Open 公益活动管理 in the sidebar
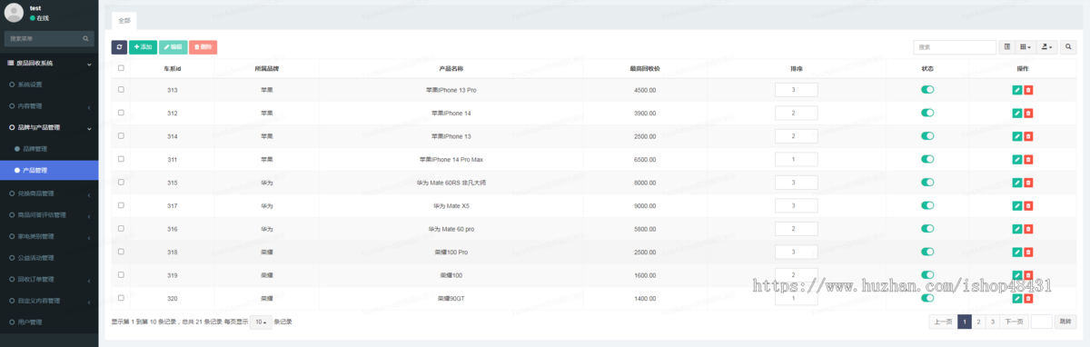 (49, 258)
